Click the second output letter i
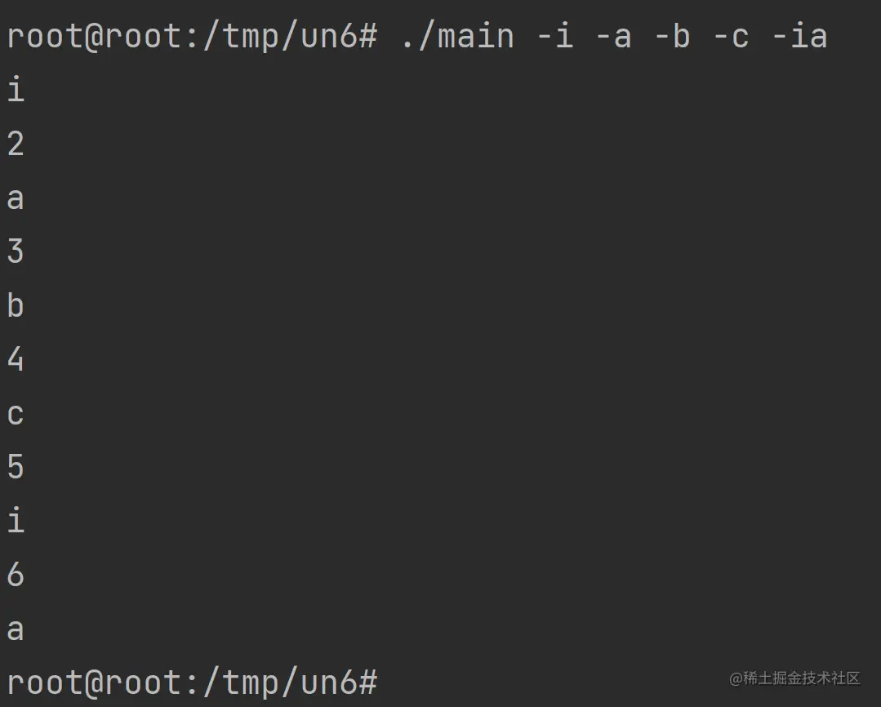This screenshot has height=707, width=881. pyautogui.click(x=16, y=520)
